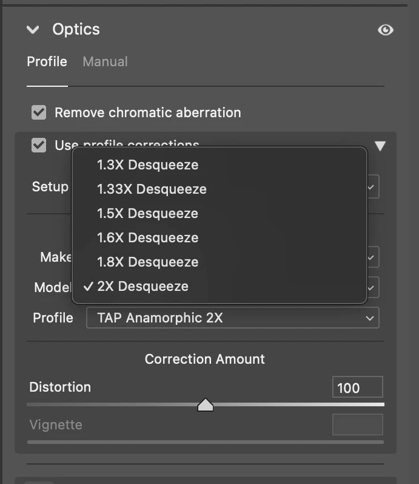Image resolution: width=419 pixels, height=484 pixels.
Task: Collapse the Optics panel chevron
Action: coord(33,30)
